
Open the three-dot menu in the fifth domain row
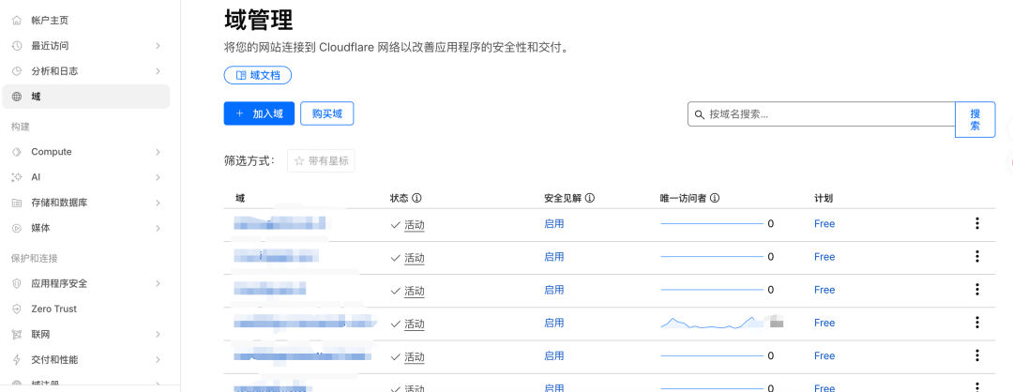point(976,355)
